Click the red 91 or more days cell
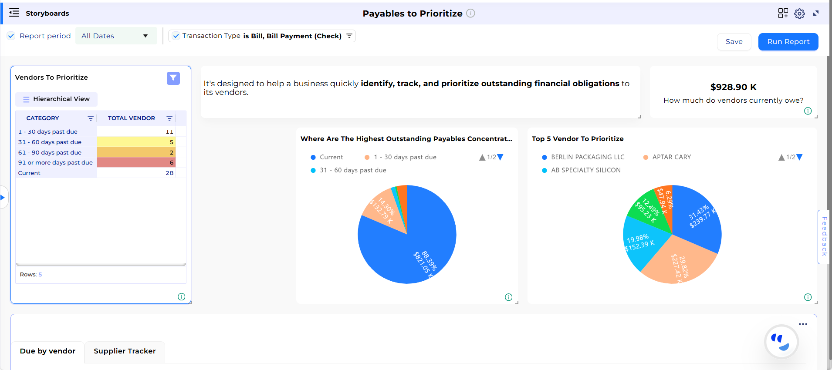 coord(136,162)
